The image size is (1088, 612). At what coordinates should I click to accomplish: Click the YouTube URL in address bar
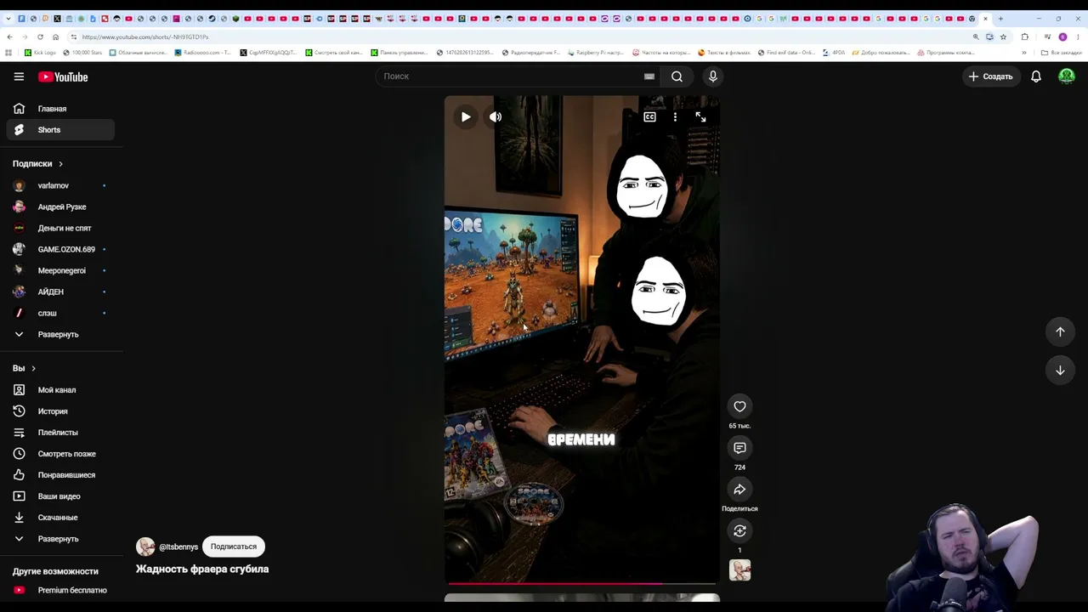(x=145, y=37)
